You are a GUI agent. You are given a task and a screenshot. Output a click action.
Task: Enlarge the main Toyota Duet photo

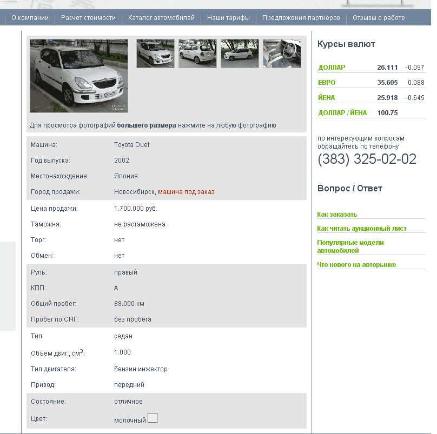click(x=79, y=76)
